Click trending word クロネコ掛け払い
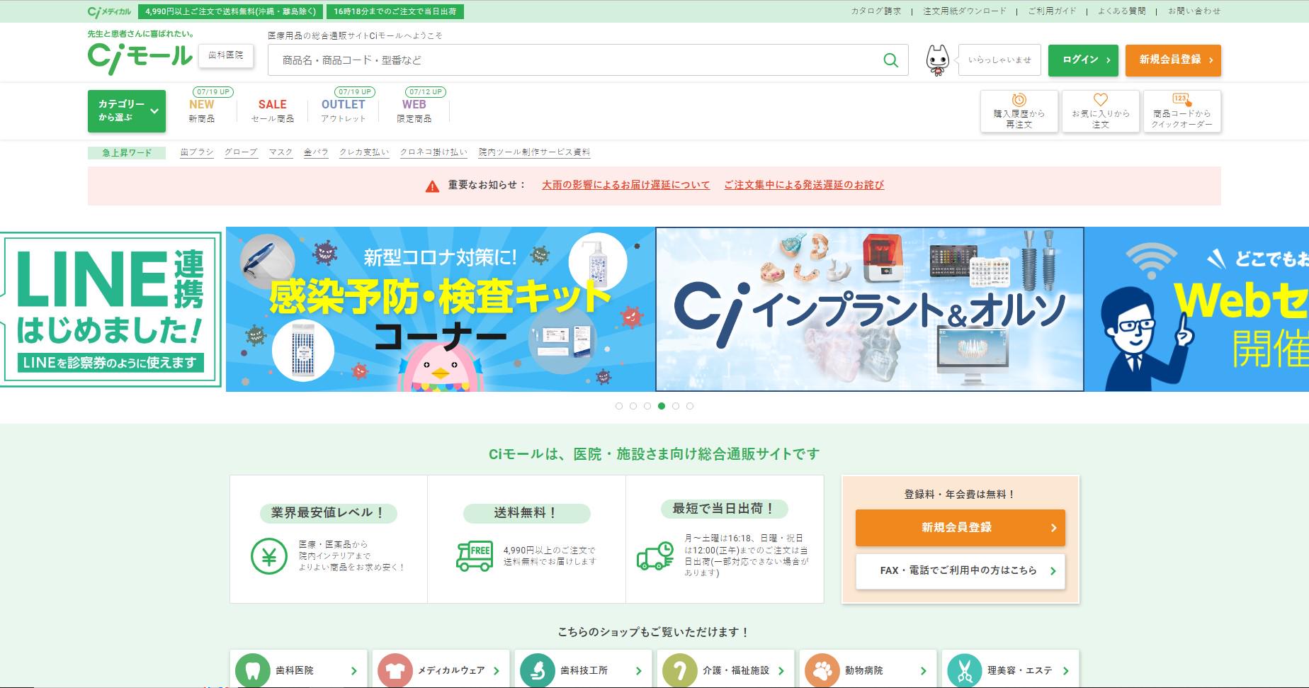Image resolution: width=1309 pixels, height=688 pixels. click(x=433, y=152)
